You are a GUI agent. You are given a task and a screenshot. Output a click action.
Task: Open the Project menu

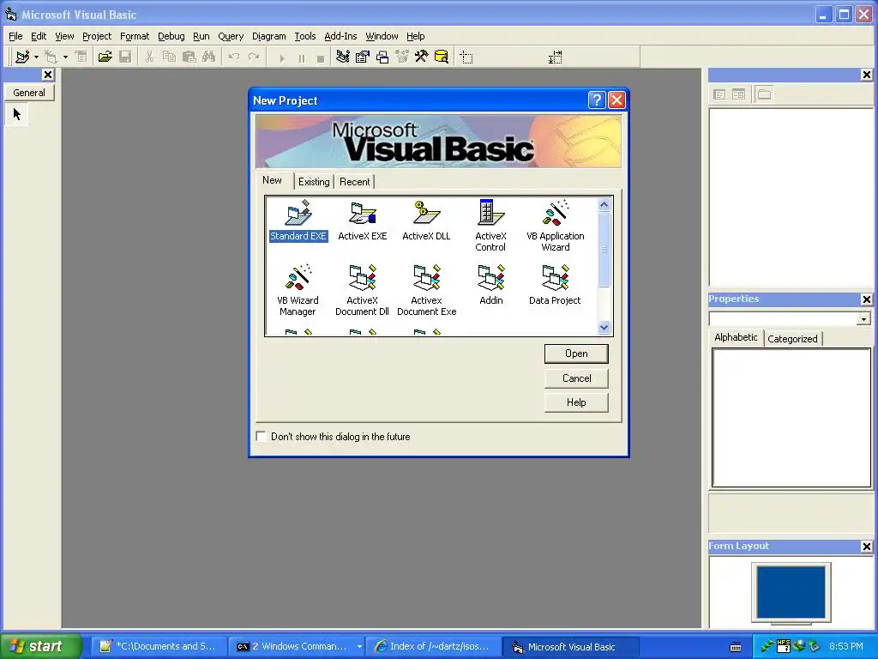[97, 36]
